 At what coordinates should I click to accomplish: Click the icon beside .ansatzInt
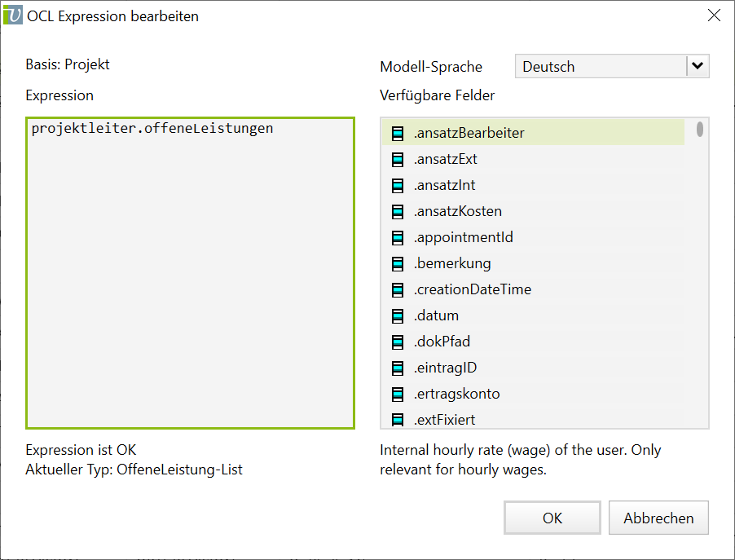[x=398, y=185]
